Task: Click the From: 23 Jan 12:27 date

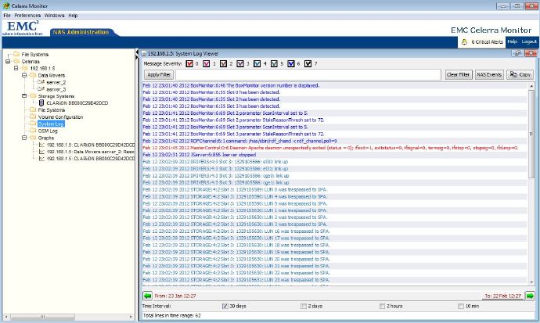Action: 175,296
